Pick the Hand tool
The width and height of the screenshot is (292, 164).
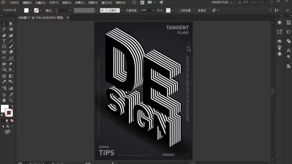click(4, 100)
